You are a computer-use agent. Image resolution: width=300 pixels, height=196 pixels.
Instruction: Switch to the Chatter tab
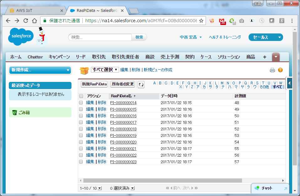[x=35, y=57]
